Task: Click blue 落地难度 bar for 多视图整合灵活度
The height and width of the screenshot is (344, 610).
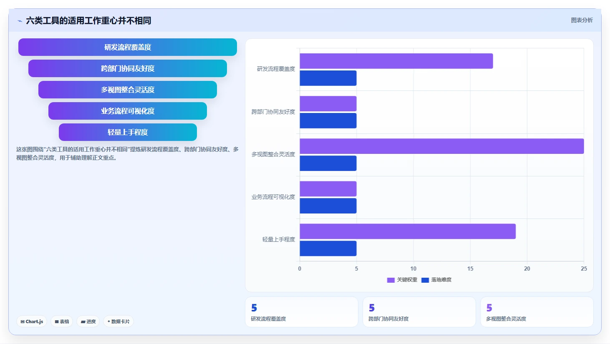Action: 328,163
